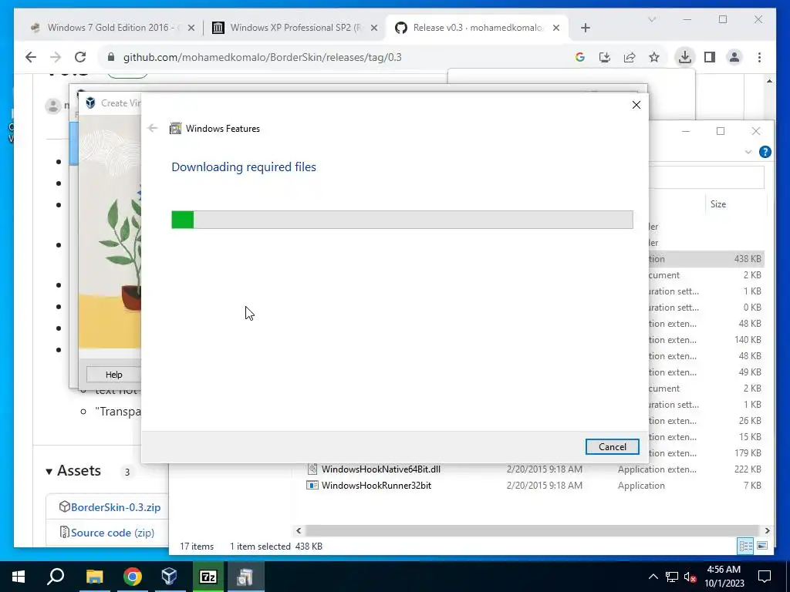This screenshot has width=790, height=592.
Task: Open Chrome tab search dropdown
Action: [652, 19]
